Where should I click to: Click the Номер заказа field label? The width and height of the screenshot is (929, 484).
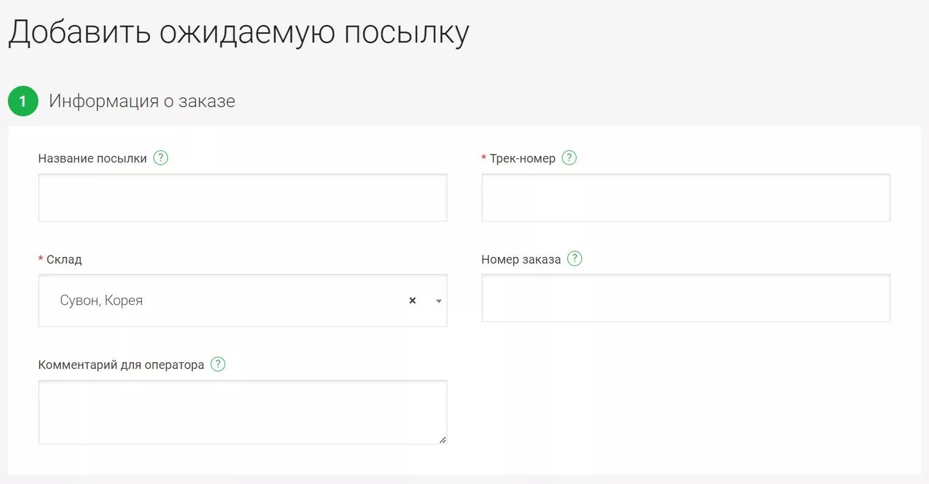click(x=521, y=259)
